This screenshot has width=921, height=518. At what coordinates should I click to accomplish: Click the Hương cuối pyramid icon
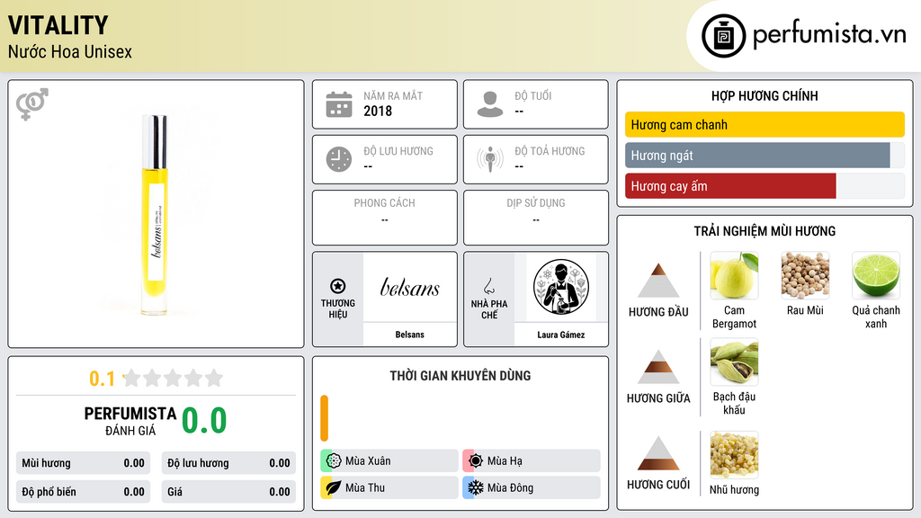click(x=658, y=453)
